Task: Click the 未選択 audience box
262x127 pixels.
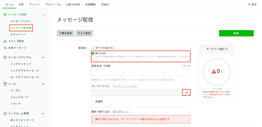Action: (x=141, y=101)
